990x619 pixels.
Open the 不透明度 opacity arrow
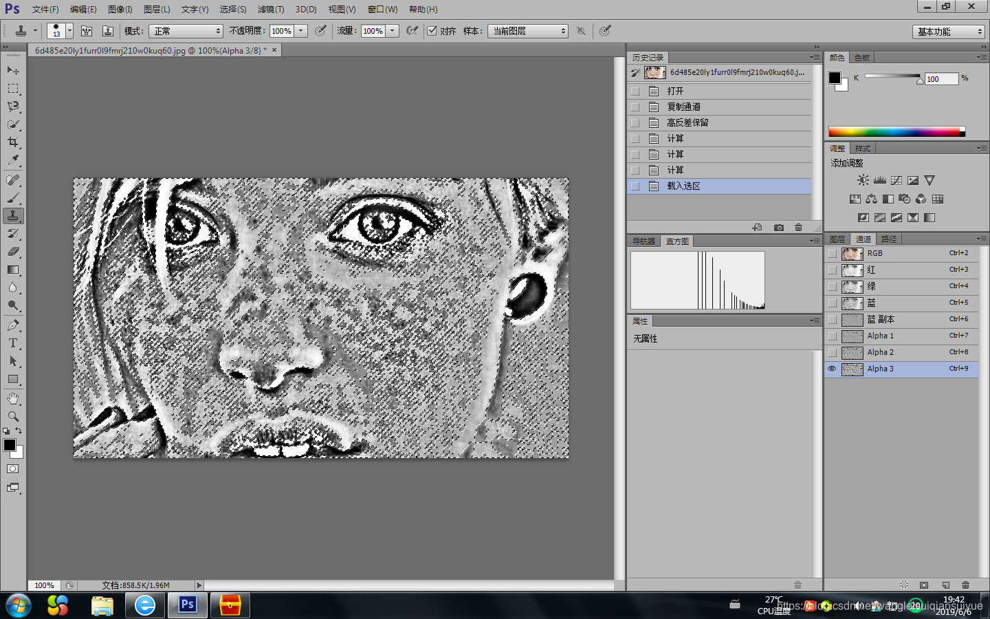[x=301, y=31]
